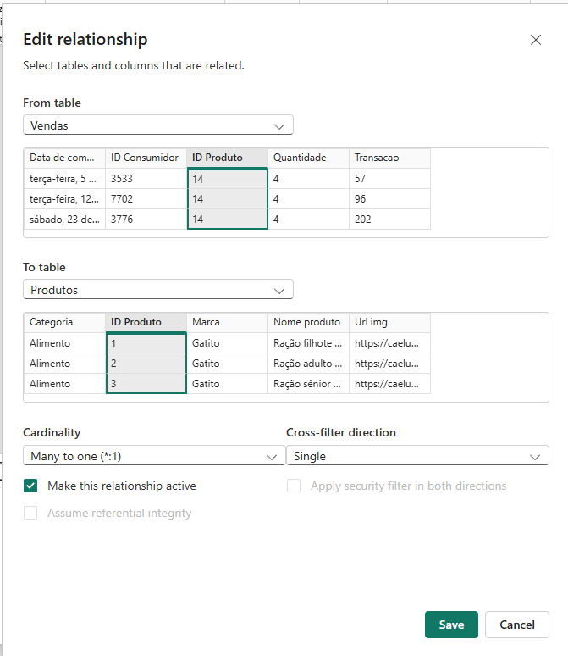This screenshot has width=568, height=656.
Task: Expand the Cross-filter direction dropdown
Action: click(x=417, y=456)
